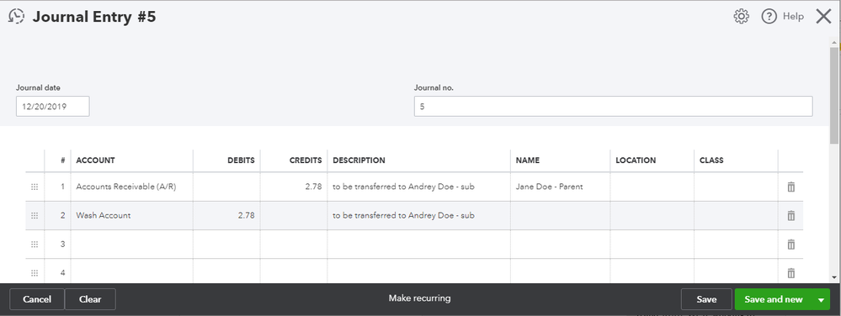Select the Accounts Receivable (A/R) account cell
Viewport: 841px width, 316px height.
click(x=132, y=187)
